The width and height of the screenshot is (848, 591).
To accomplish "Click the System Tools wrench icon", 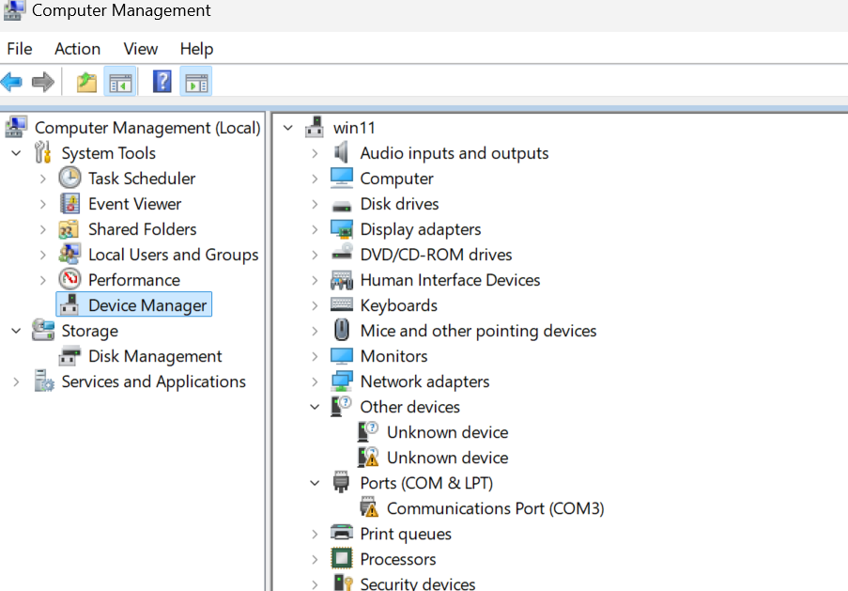I will [42, 152].
